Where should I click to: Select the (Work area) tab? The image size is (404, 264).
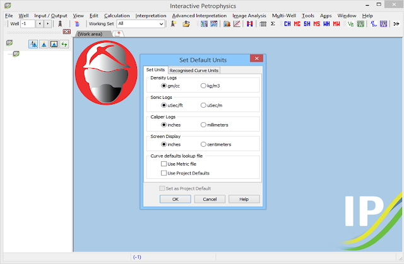(x=90, y=34)
